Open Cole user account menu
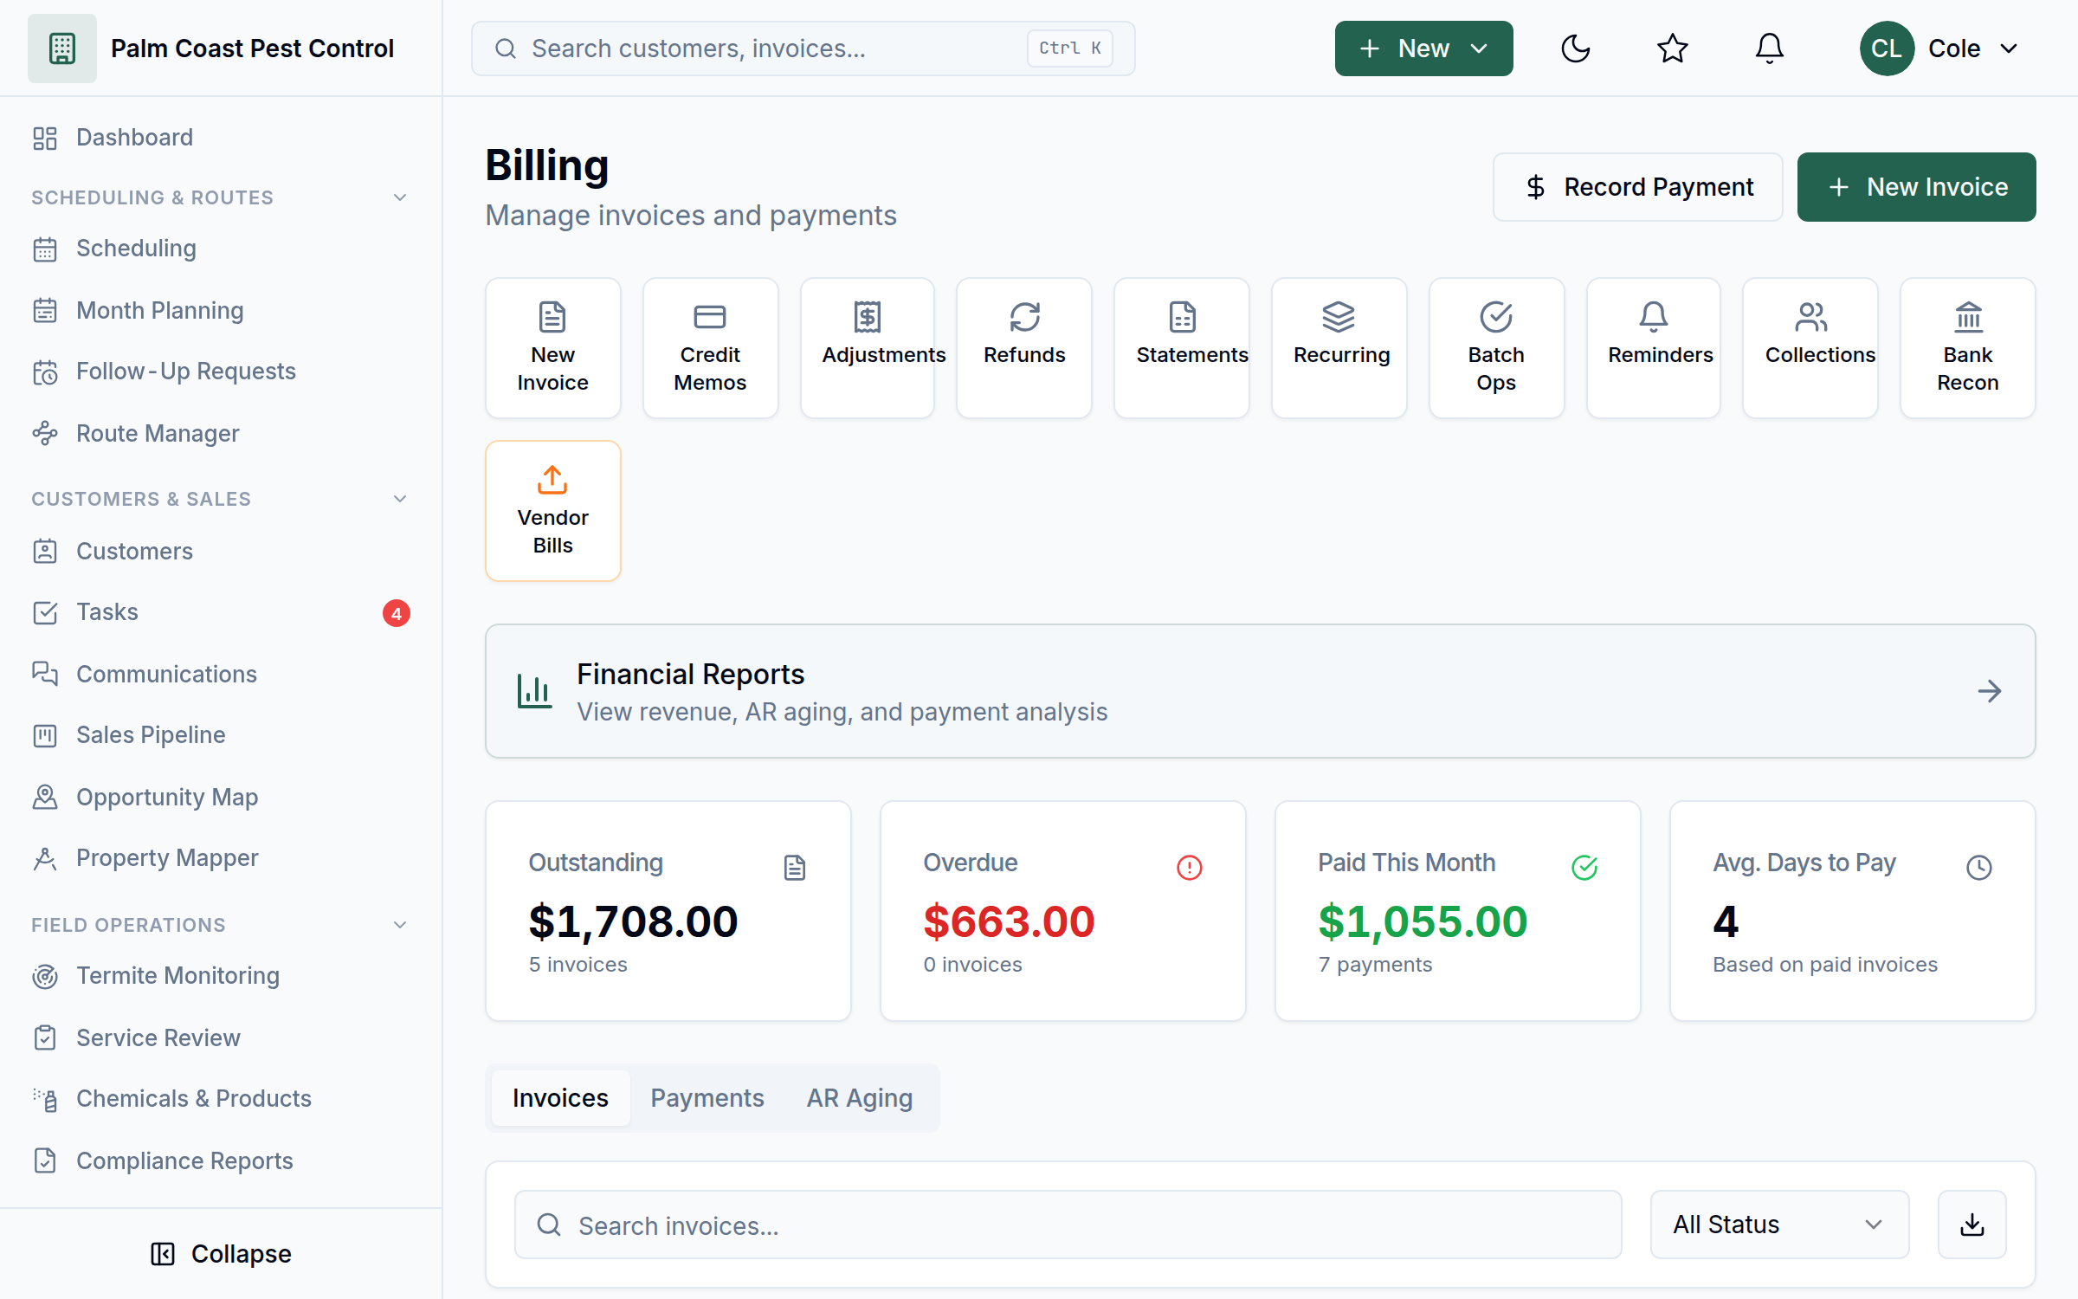 coord(1939,48)
